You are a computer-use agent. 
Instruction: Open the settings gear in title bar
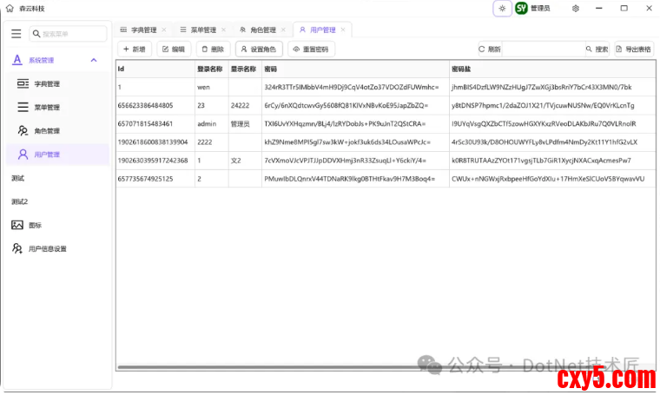pos(576,8)
